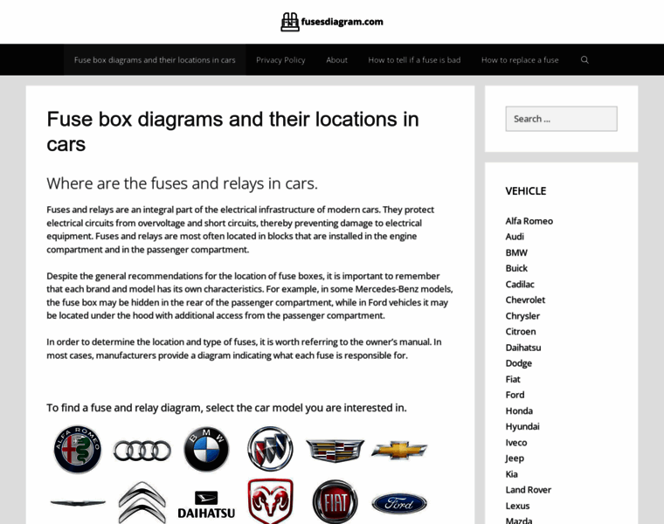The height and width of the screenshot is (524, 664).
Task: Open Chrysler in vehicle list
Action: click(x=522, y=316)
